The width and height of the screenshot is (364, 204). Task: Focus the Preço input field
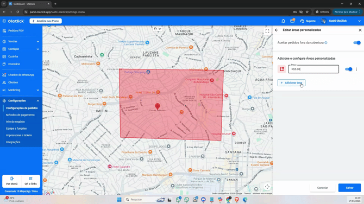[x=313, y=69]
